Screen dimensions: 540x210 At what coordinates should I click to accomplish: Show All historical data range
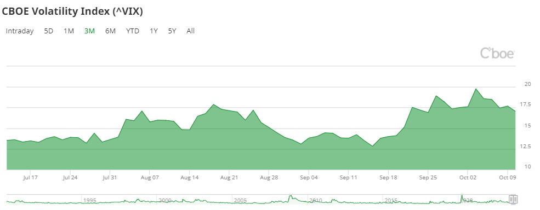tap(190, 31)
